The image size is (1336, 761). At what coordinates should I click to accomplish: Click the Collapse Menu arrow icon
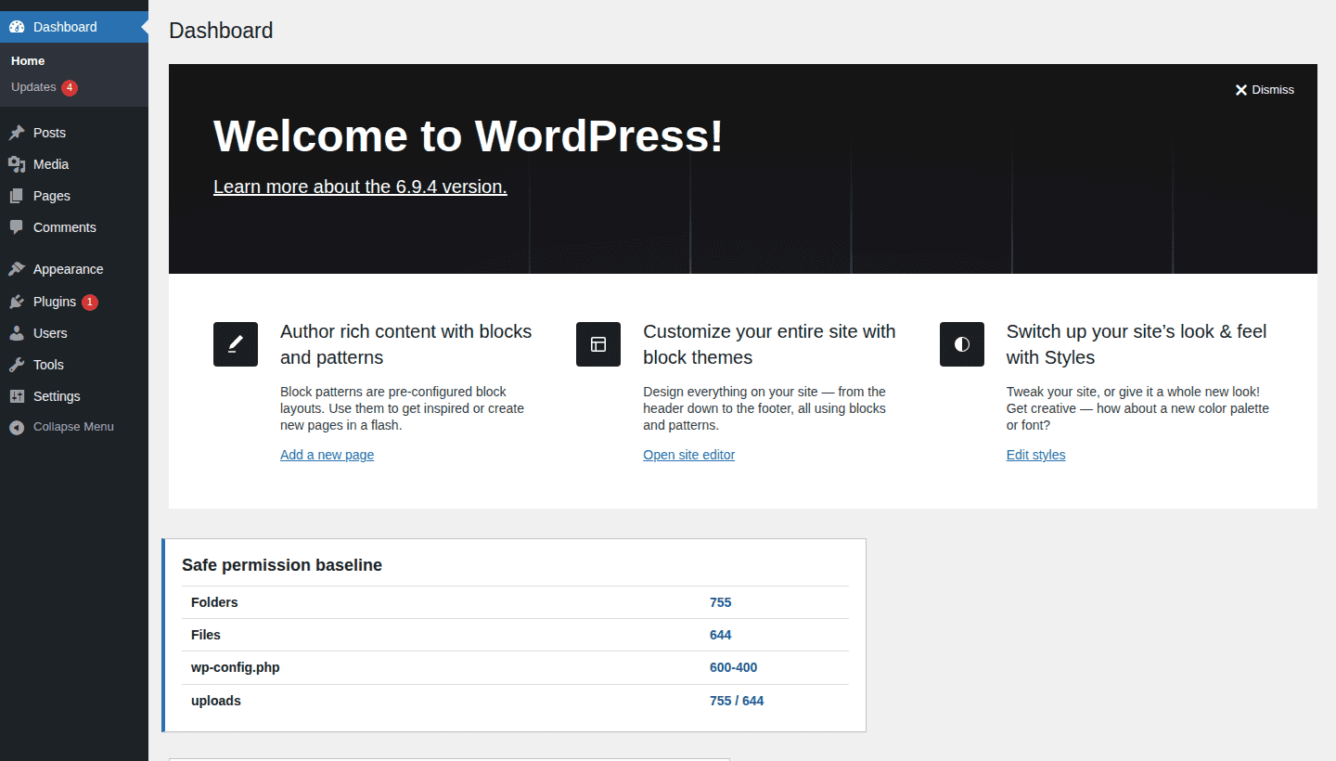click(x=17, y=427)
